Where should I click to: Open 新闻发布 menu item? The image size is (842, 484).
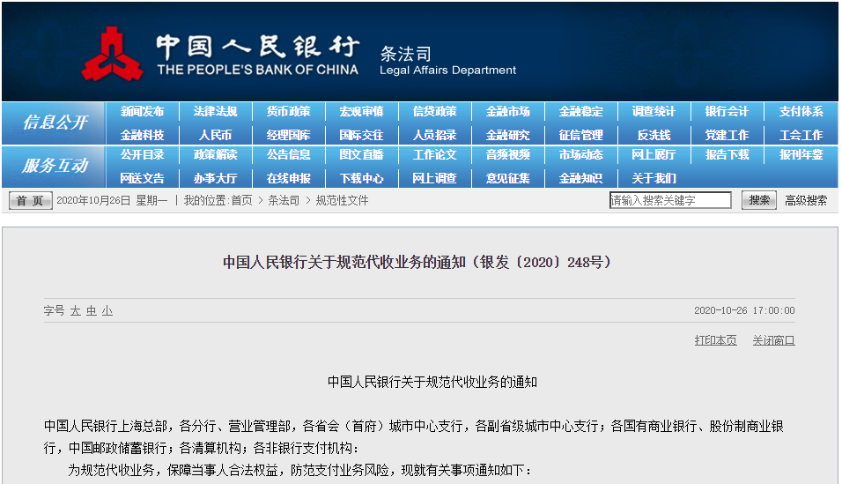pyautogui.click(x=142, y=111)
